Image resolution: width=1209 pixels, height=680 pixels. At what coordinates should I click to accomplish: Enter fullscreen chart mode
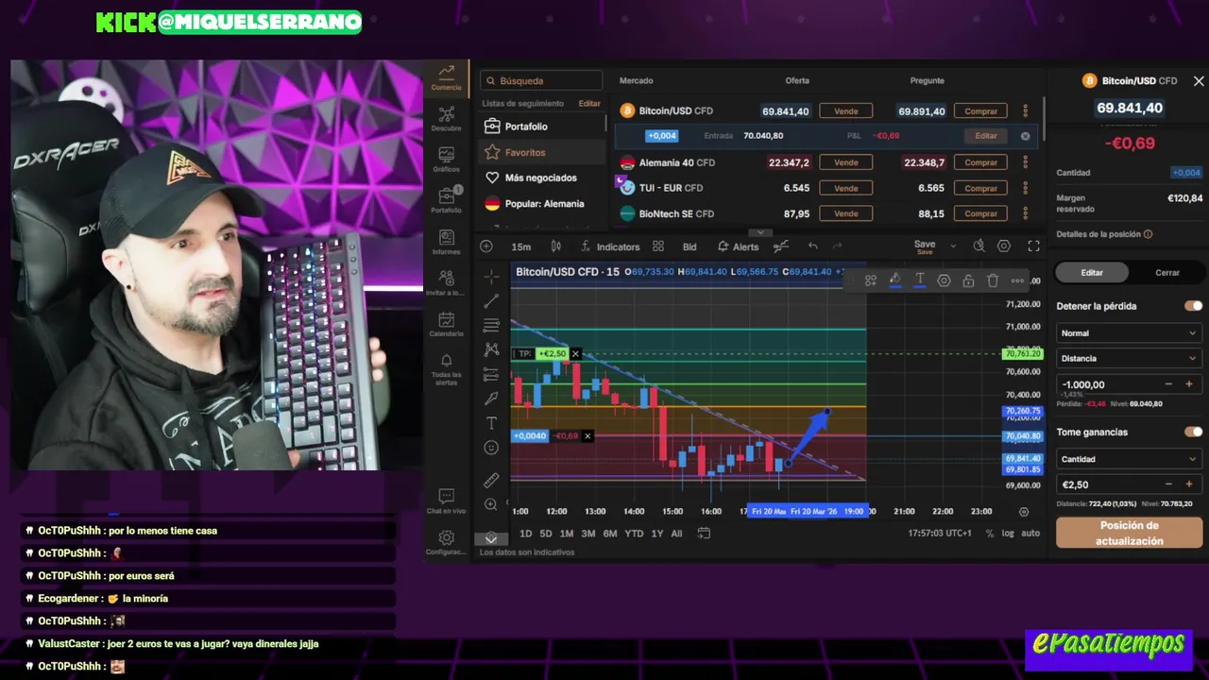pyautogui.click(x=1033, y=246)
